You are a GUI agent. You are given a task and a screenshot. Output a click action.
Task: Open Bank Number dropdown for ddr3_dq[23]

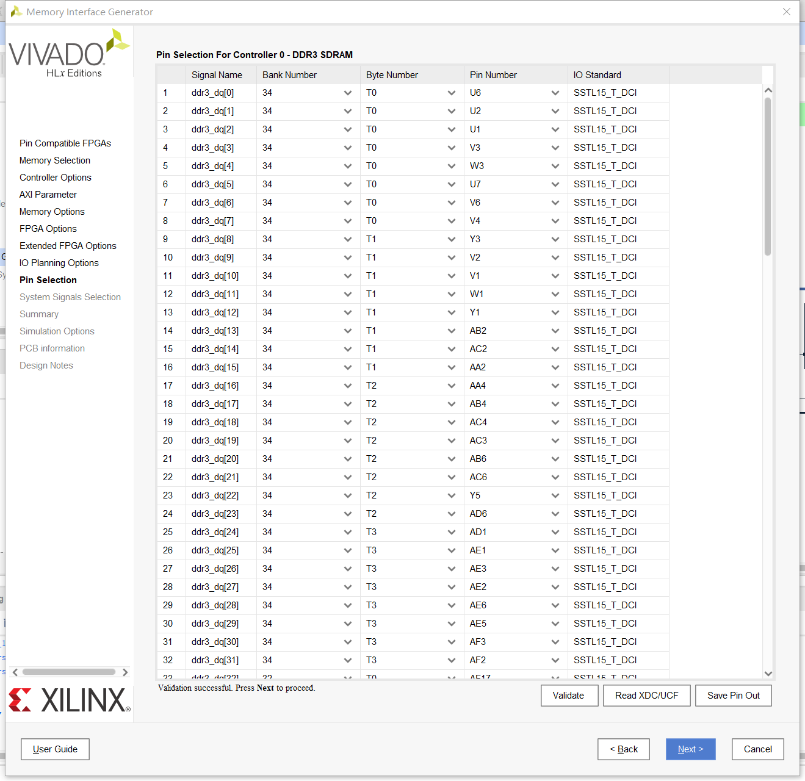348,514
